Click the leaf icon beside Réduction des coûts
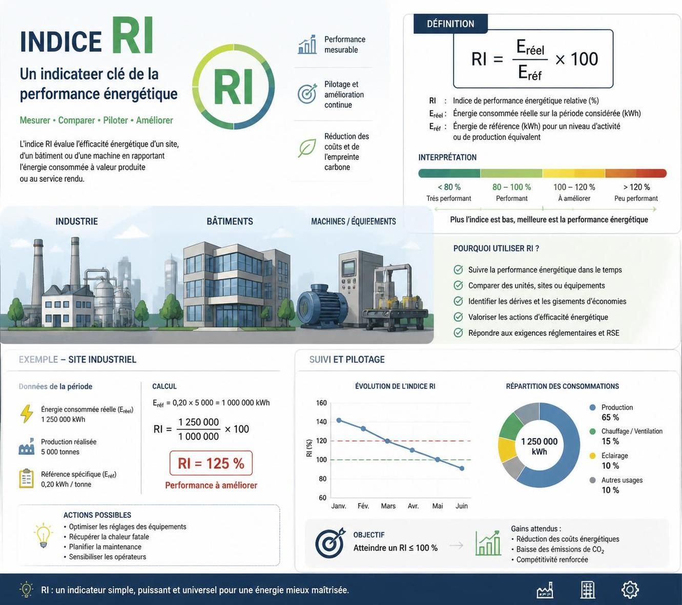The width and height of the screenshot is (682, 605). pos(307,148)
